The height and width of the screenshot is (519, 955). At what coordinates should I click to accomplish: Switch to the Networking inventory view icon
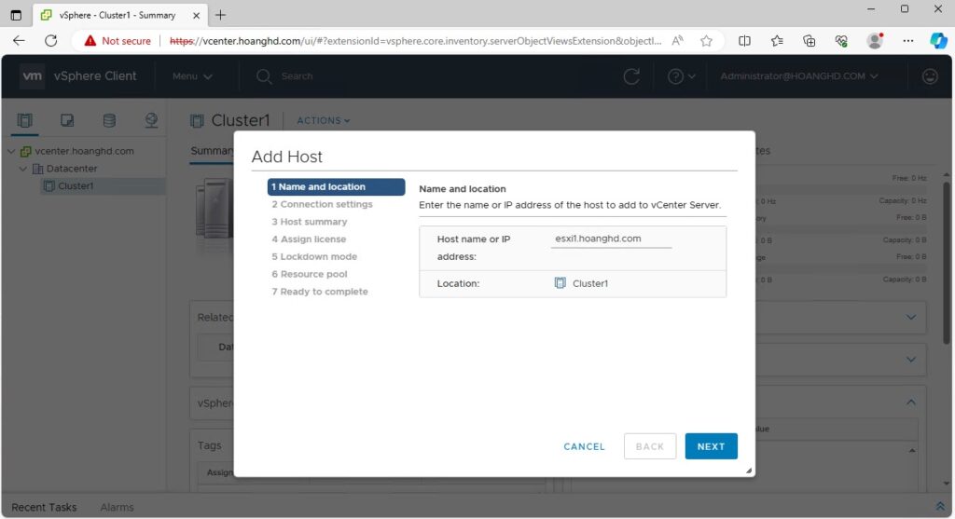tap(151, 120)
